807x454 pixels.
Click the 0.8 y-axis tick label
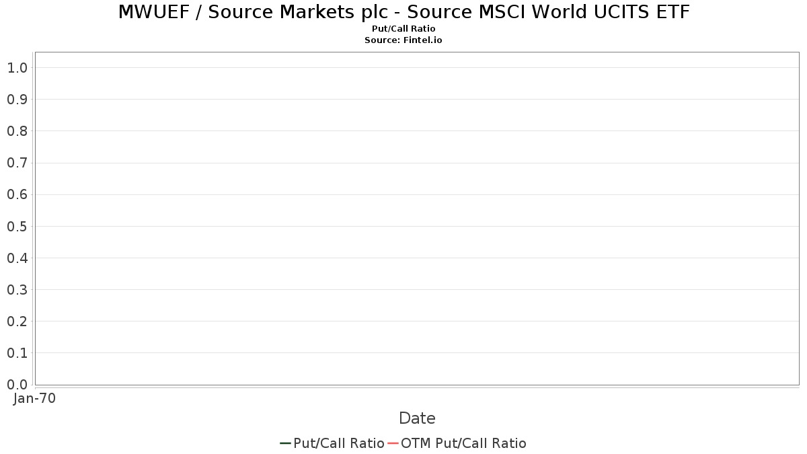pyautogui.click(x=17, y=131)
